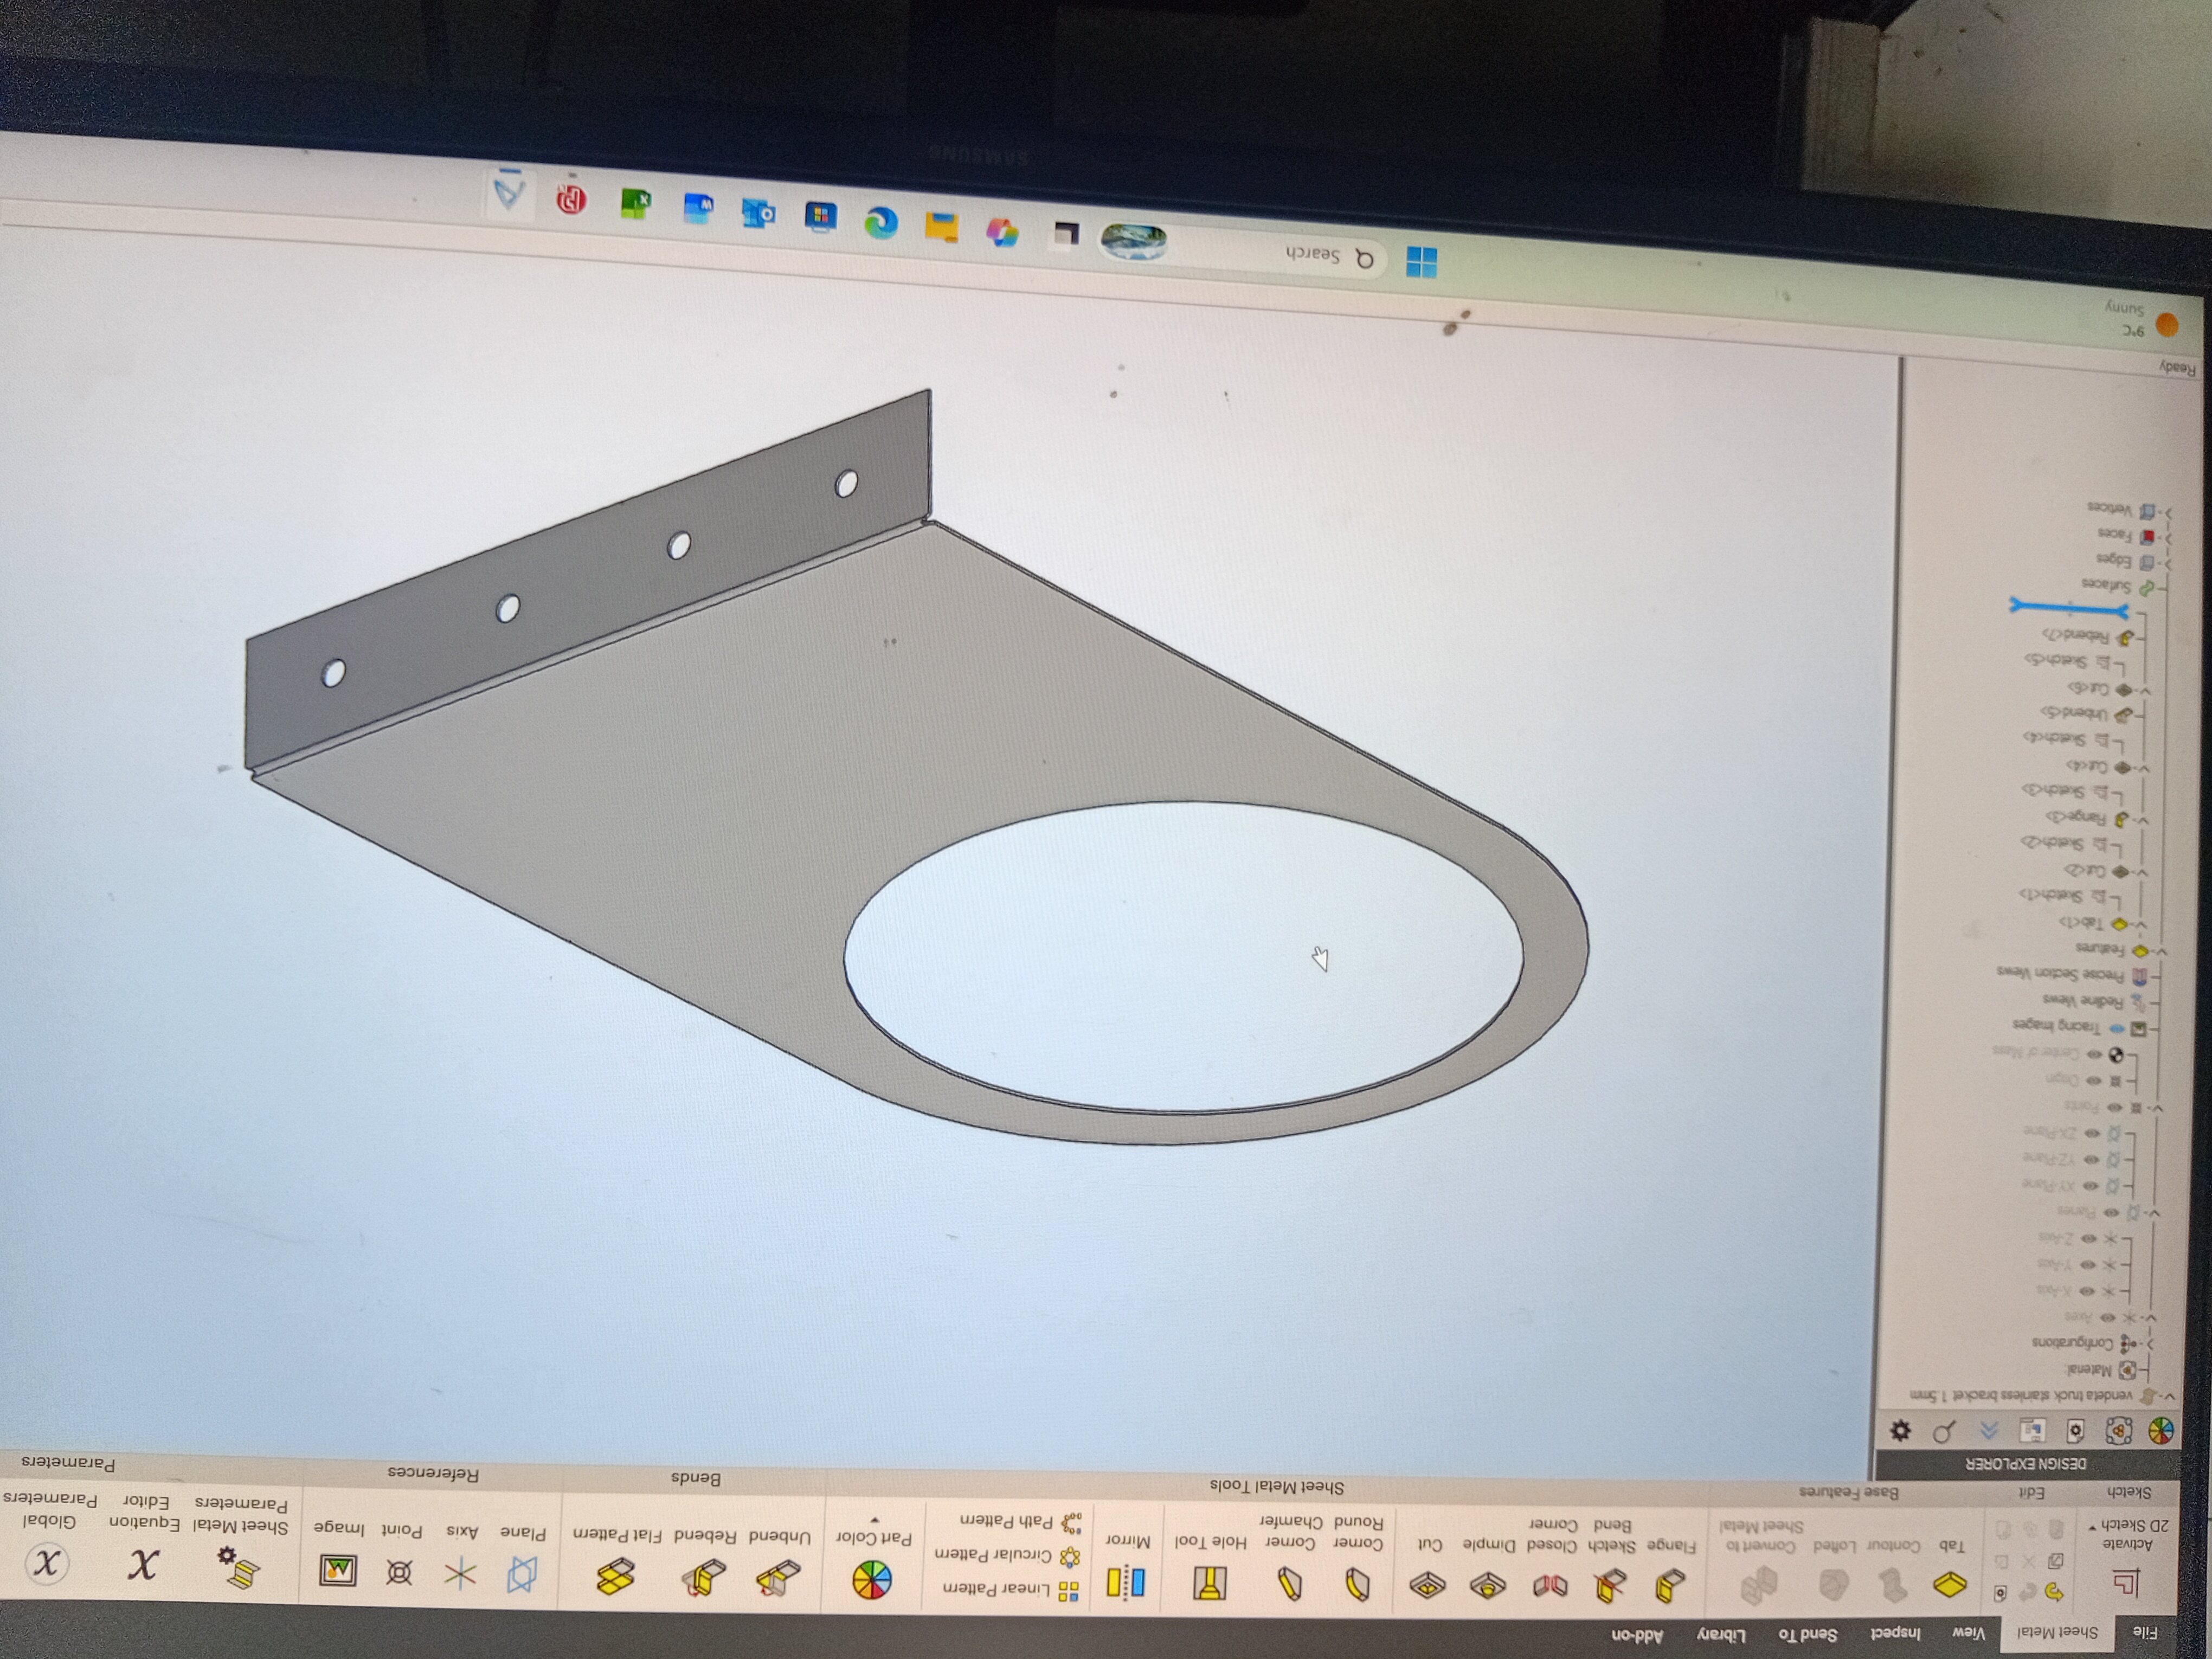Open the Part Color dropdown arrow

875,1521
